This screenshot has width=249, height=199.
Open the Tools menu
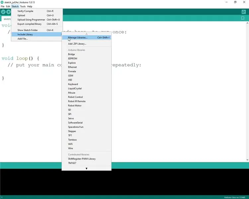coord(23,6)
